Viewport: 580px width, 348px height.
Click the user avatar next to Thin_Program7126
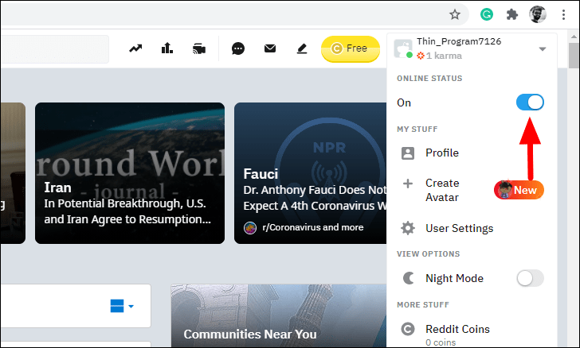tap(403, 48)
